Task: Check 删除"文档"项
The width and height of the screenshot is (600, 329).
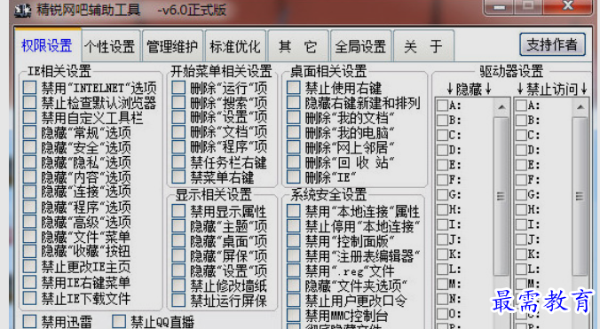Action: tap(178, 132)
